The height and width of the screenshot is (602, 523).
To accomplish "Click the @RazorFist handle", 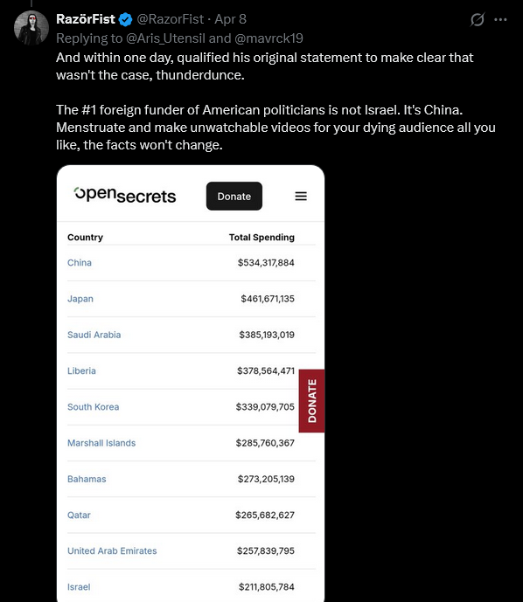I will pos(171,19).
